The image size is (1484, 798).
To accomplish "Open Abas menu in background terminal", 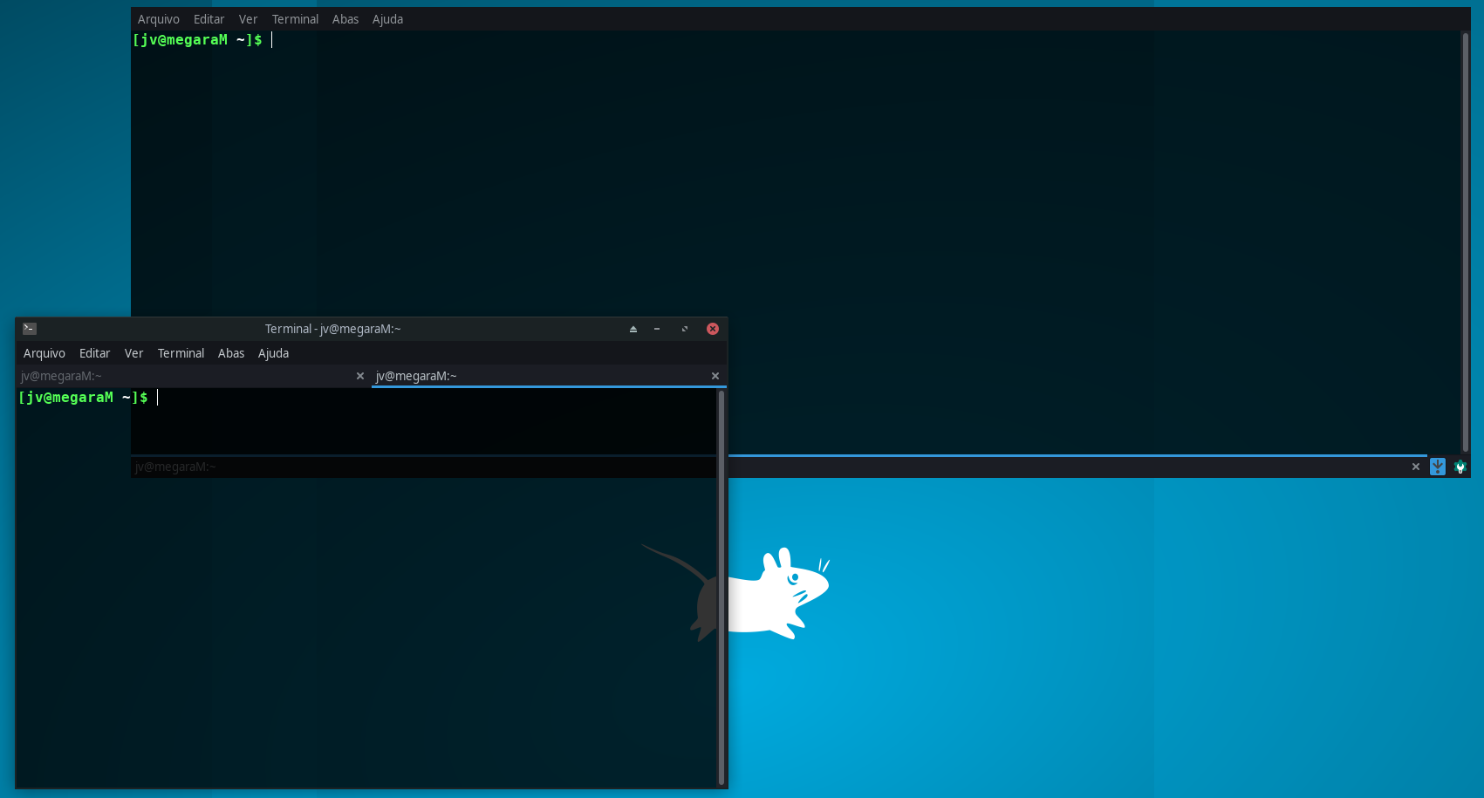I will (345, 19).
